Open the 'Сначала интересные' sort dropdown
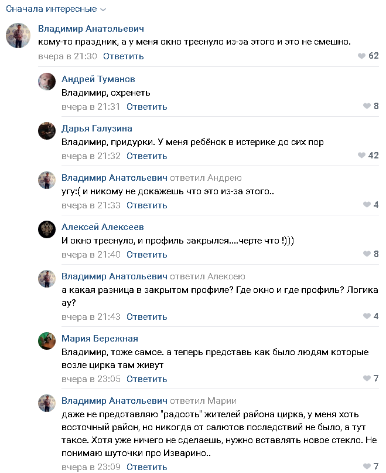 [x=56, y=9]
